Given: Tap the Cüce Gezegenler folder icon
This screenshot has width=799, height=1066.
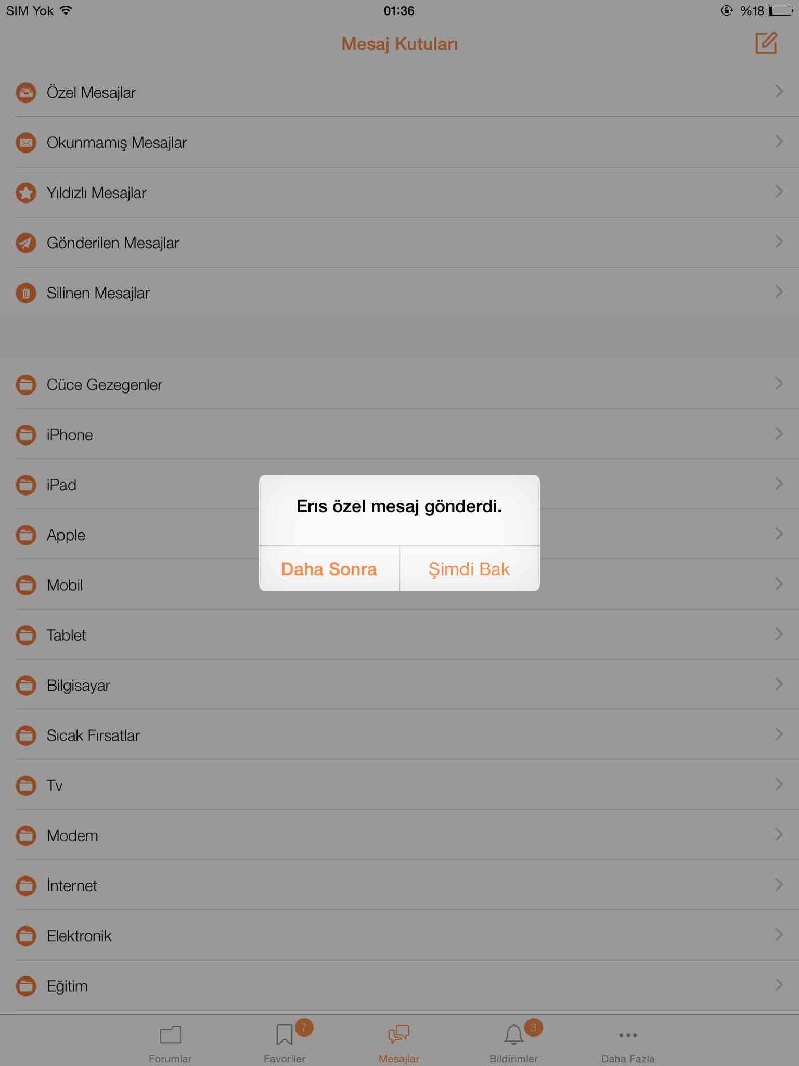Looking at the screenshot, I should [x=26, y=385].
